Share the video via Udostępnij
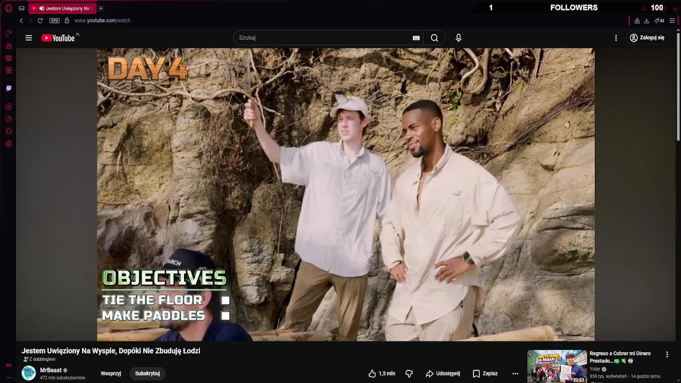 pos(443,373)
